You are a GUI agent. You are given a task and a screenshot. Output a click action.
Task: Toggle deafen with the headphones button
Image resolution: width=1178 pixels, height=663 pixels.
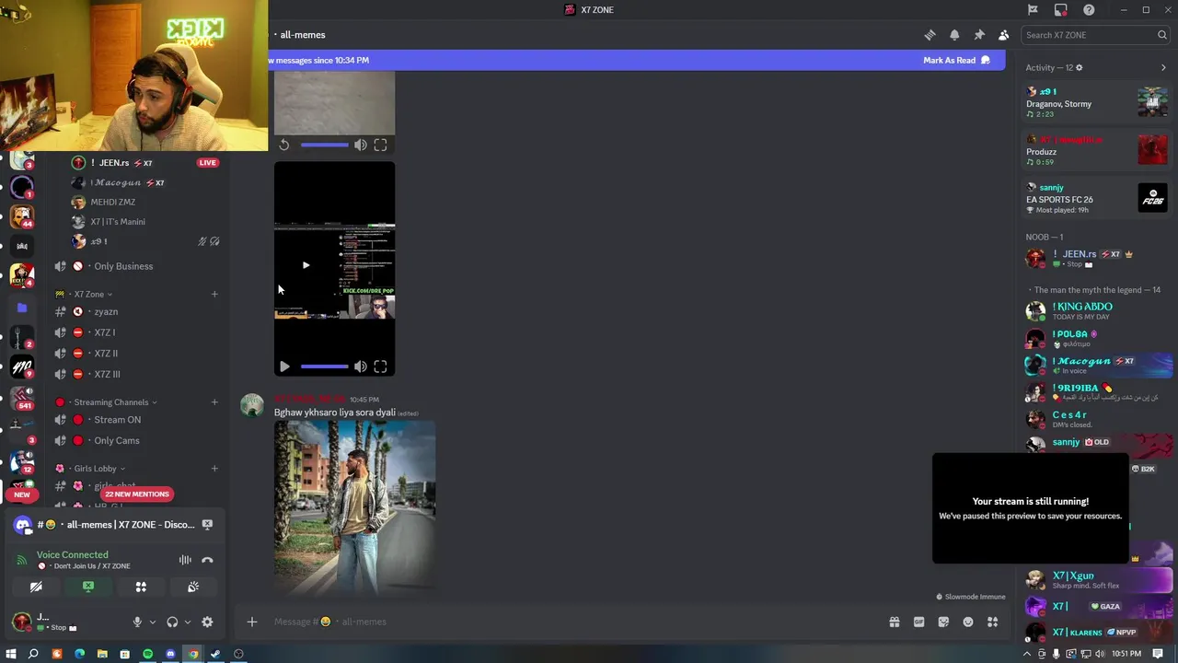[172, 622]
